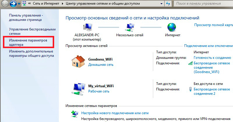Go to Панель управления домашняя страница
This screenshot has width=233, height=122.
(26, 17)
